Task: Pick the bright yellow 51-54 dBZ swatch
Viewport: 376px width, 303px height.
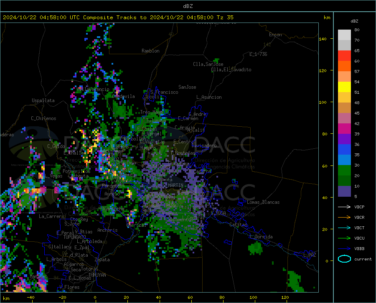Action: point(344,87)
